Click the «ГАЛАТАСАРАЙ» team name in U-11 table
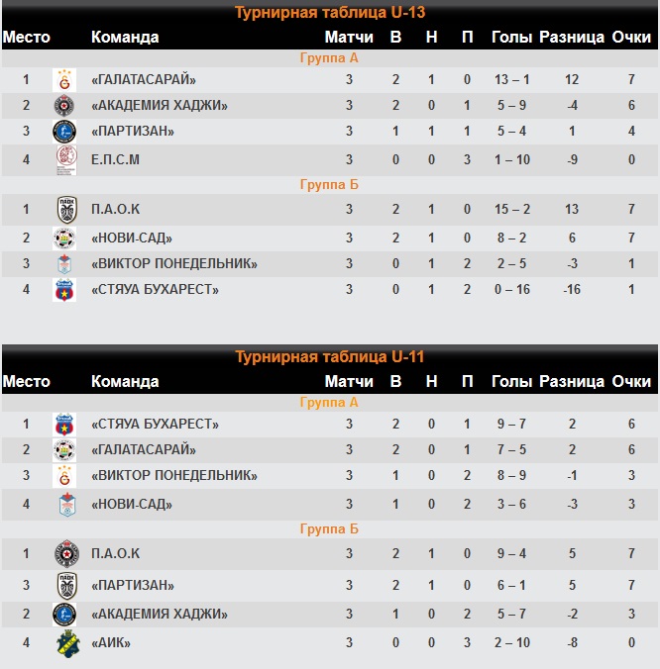The height and width of the screenshot is (669, 660). point(144,450)
